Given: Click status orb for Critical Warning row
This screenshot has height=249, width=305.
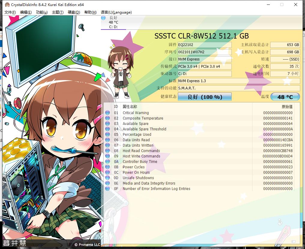Looking at the screenshot, I should pos(107,113).
